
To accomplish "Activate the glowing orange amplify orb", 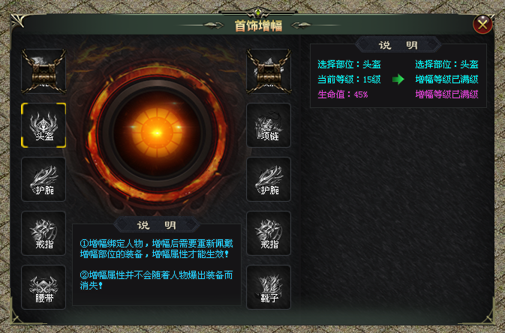I will click(157, 133).
